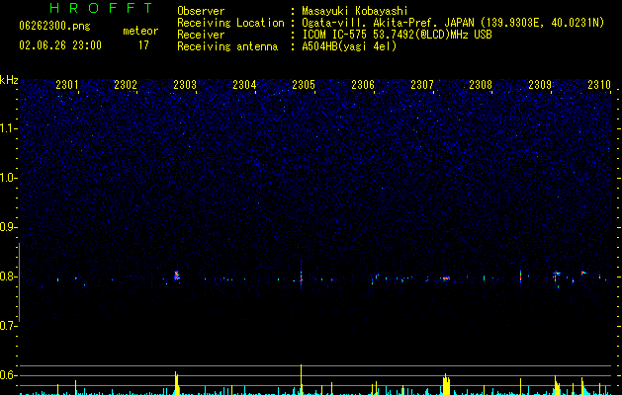This screenshot has width=622, height=395.
Task: Click the gray frequency range bar beside 0.8
Action: click(x=20, y=282)
